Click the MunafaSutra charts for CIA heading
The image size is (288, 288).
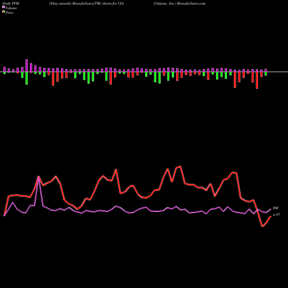(86, 3)
